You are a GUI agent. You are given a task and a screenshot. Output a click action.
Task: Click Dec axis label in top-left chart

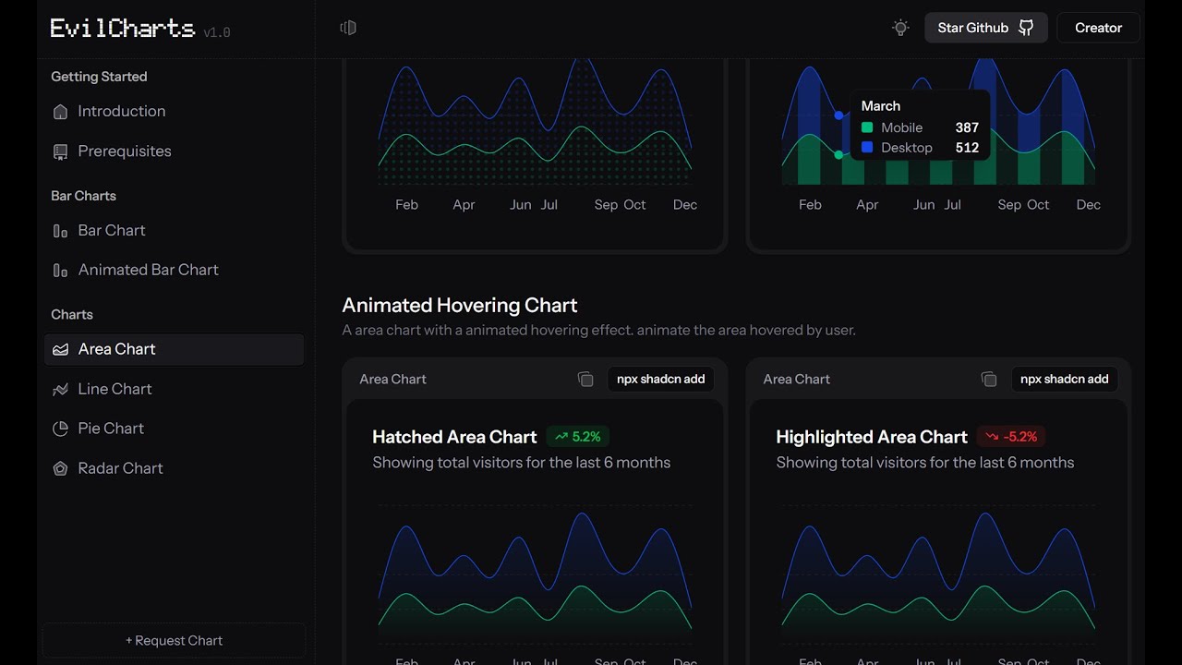[685, 205]
